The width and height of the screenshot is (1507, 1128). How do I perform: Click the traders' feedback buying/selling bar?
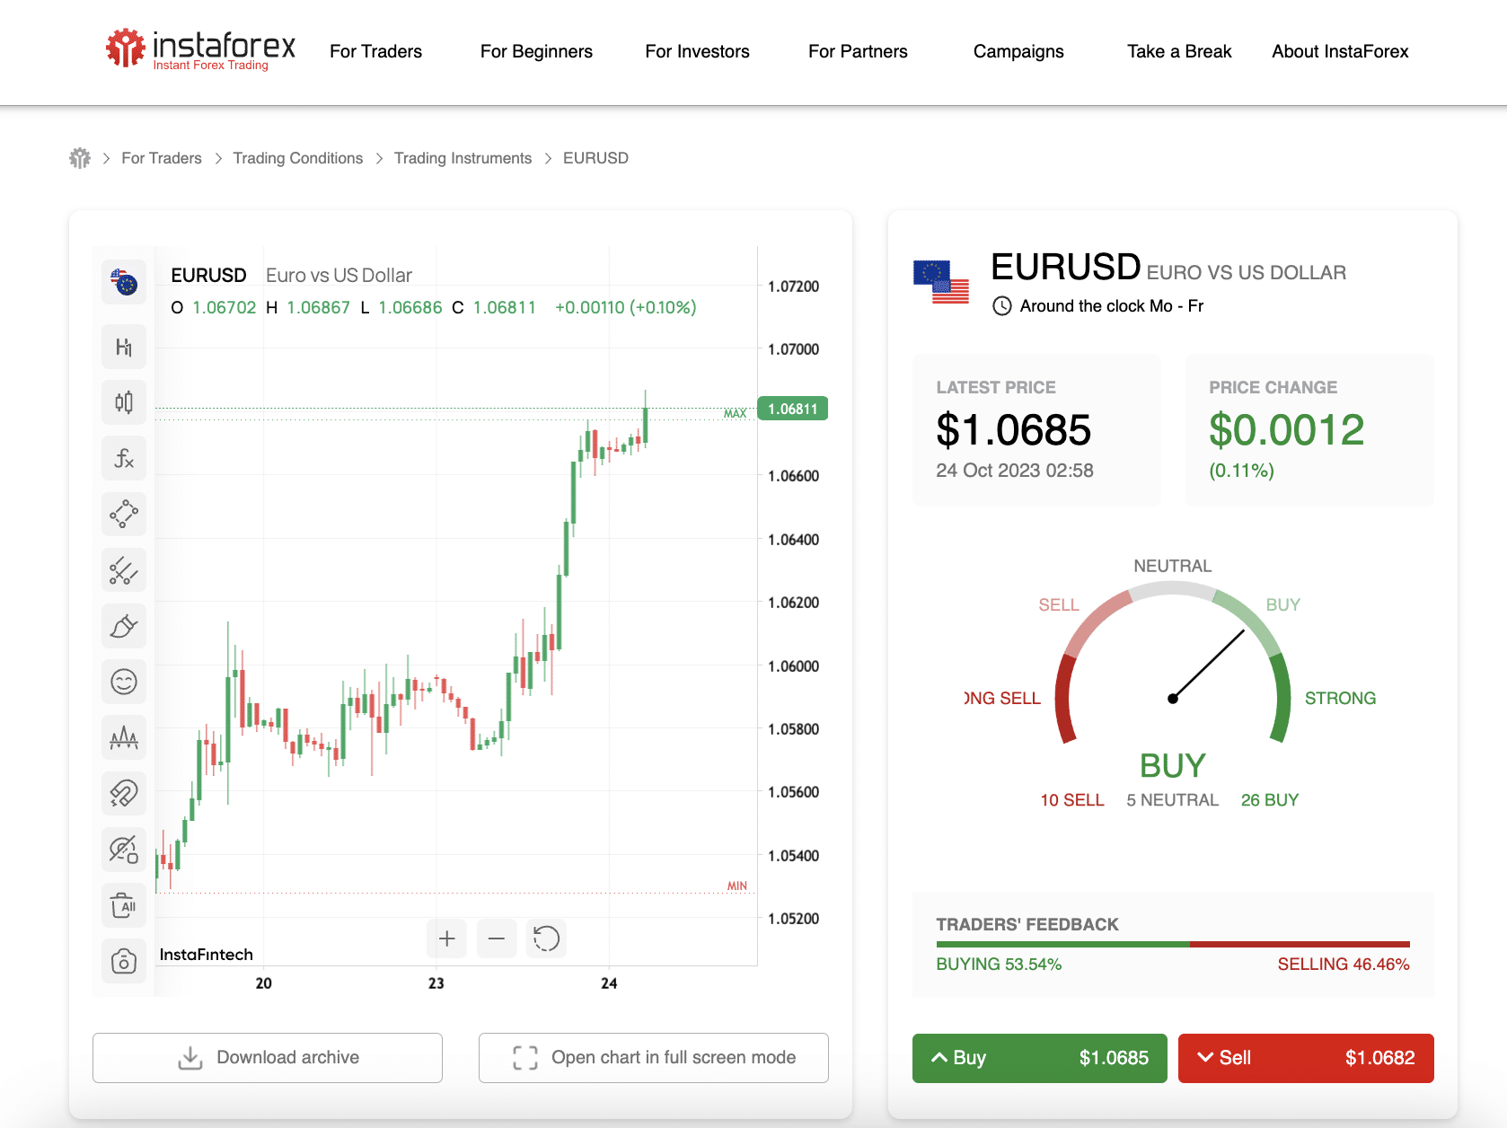point(1173,944)
